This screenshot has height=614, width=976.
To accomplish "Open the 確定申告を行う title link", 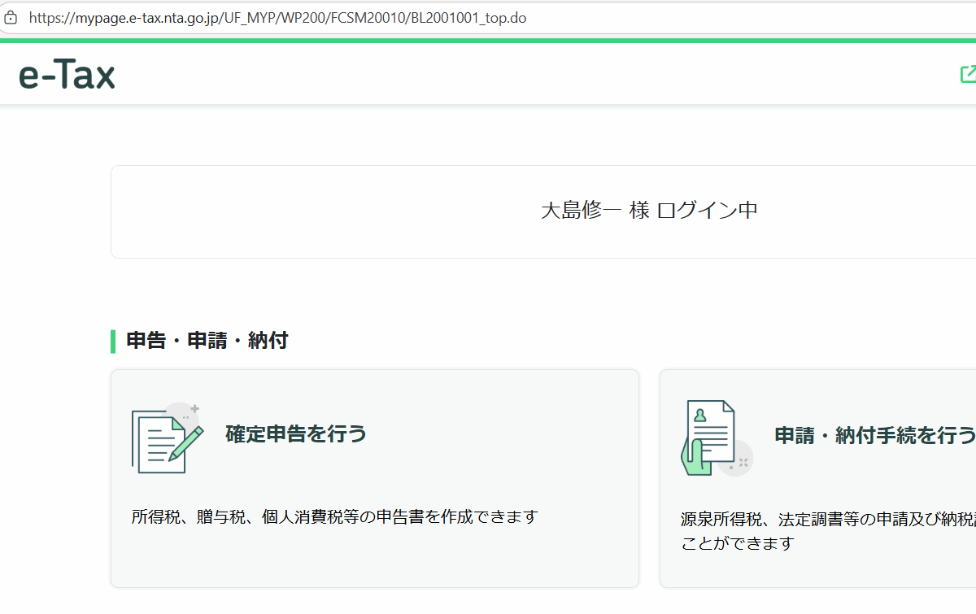I will (296, 434).
